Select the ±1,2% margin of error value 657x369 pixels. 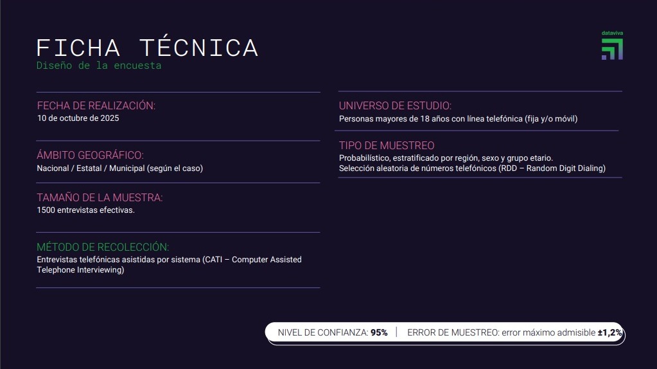coord(609,332)
